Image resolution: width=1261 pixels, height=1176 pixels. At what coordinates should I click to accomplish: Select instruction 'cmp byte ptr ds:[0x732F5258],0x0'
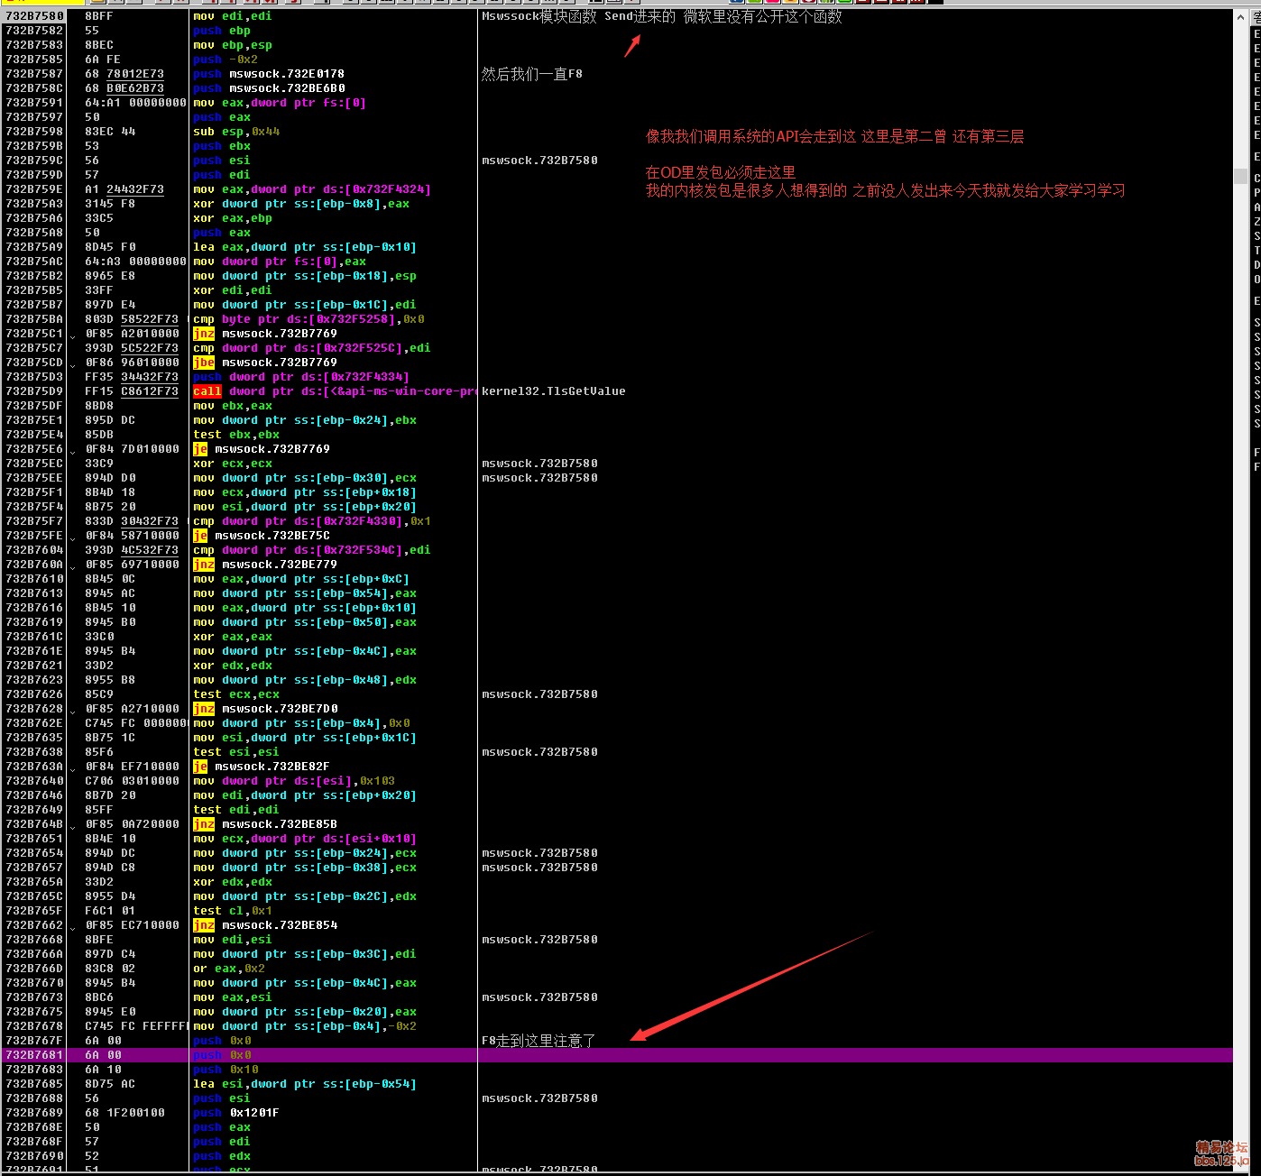tap(308, 319)
